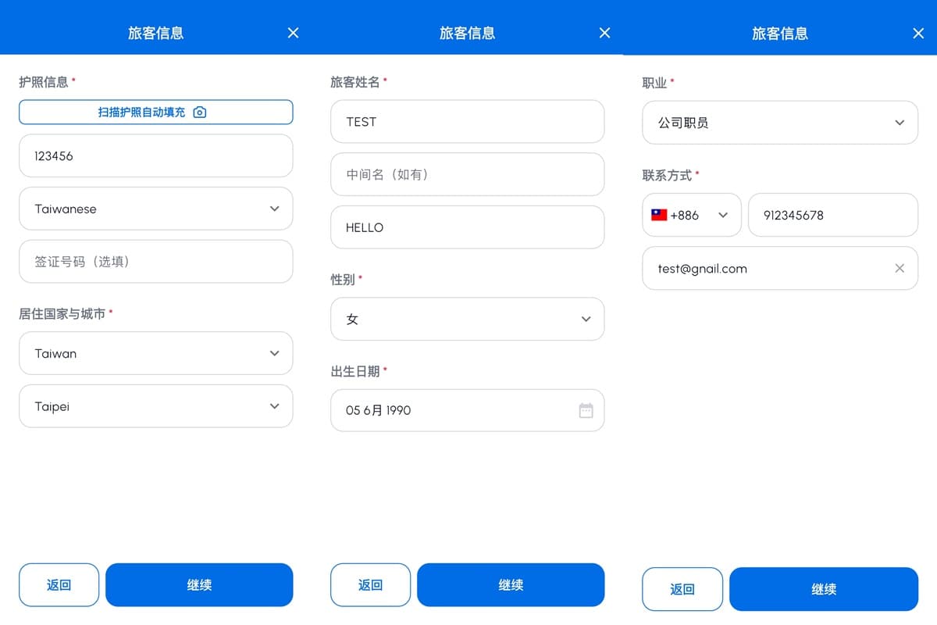Close the panel showing 职业
Image resolution: width=937 pixels, height=625 pixels.
pos(918,34)
